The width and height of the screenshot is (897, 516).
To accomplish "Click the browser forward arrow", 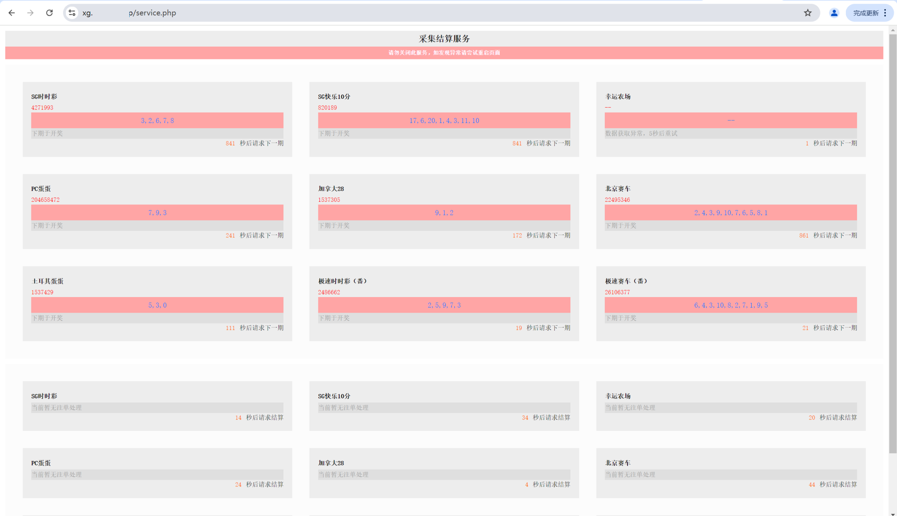I will pos(30,13).
